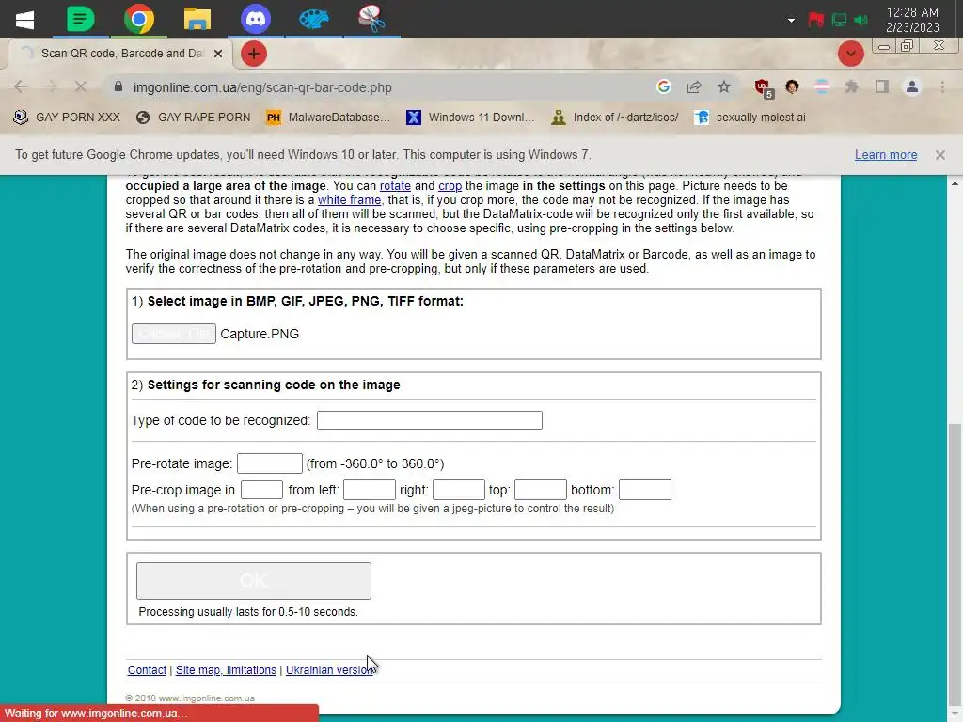Follow the white frame link
963x722 pixels.
point(349,199)
